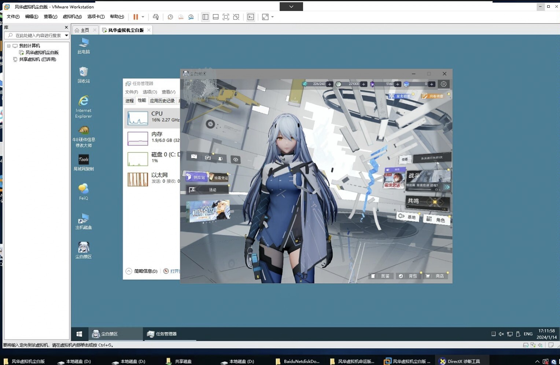Open the 此电脑 desktop icon
Image resolution: width=560 pixels, height=365 pixels.
coord(84,46)
